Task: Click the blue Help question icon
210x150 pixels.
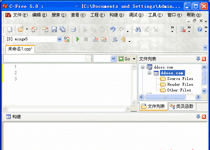Action: click(x=200, y=29)
